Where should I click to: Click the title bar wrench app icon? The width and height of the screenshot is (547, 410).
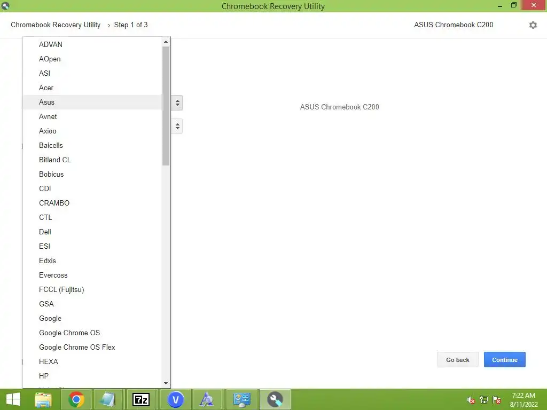[5, 5]
